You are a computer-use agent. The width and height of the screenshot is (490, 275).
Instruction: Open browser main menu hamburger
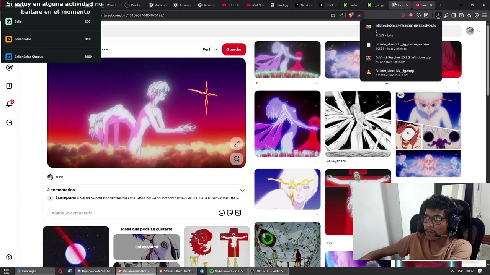485,15
